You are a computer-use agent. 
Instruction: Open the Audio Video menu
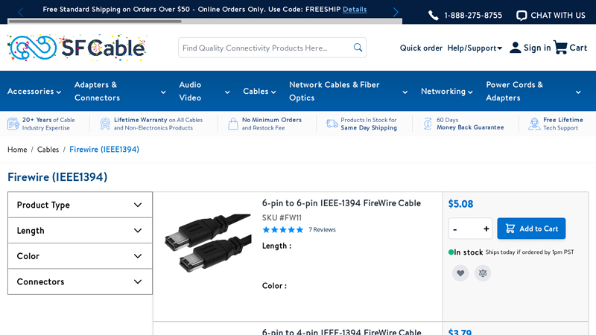click(x=204, y=91)
